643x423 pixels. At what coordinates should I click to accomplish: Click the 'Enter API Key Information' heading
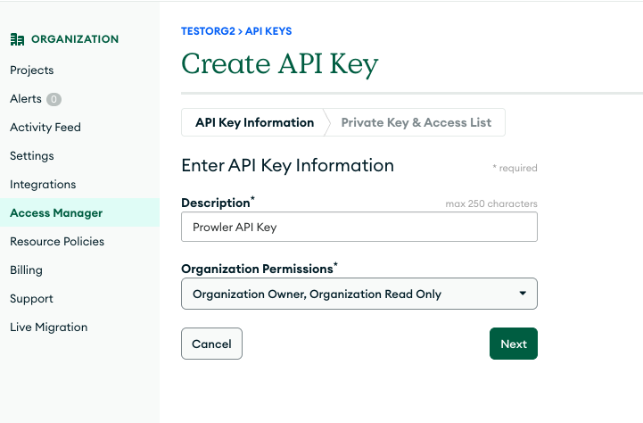[x=287, y=165]
